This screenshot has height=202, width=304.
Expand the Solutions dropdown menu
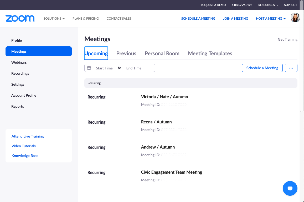[x=54, y=19]
